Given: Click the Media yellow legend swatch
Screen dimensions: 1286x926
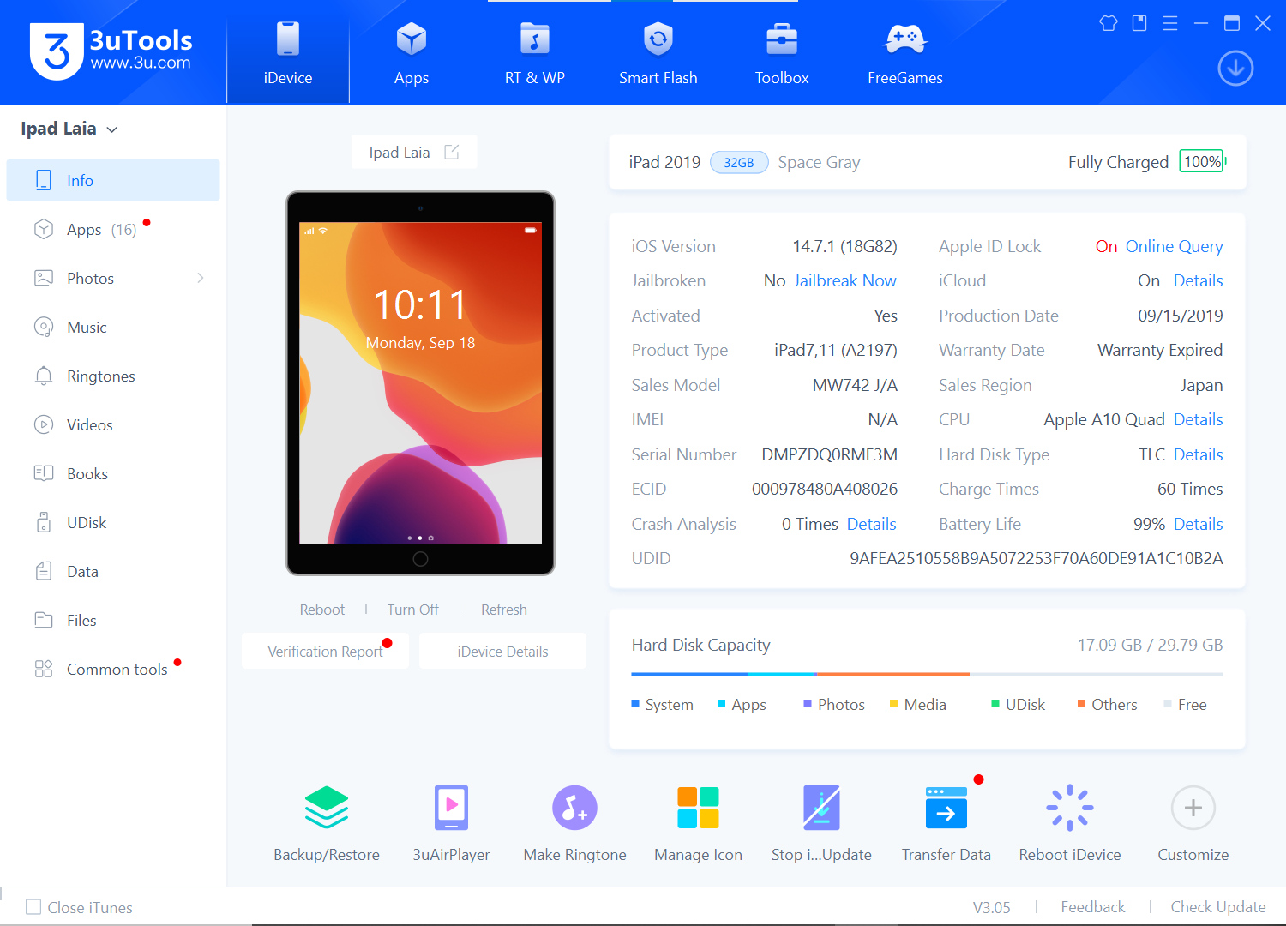Looking at the screenshot, I should [x=893, y=704].
